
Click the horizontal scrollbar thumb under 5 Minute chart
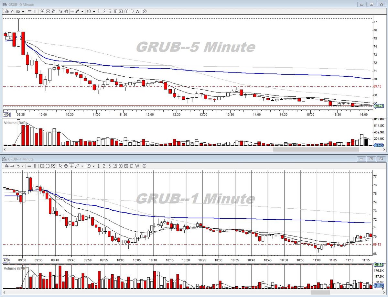click(316, 150)
